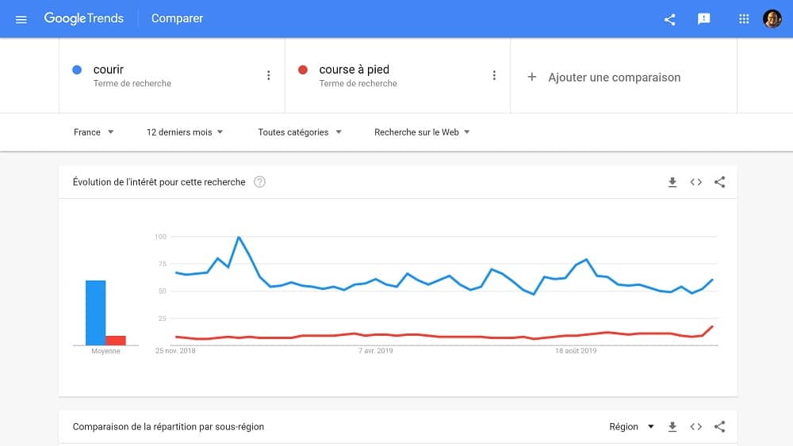This screenshot has height=446, width=793.
Task: Open the feedback icon in header
Action: click(x=704, y=19)
